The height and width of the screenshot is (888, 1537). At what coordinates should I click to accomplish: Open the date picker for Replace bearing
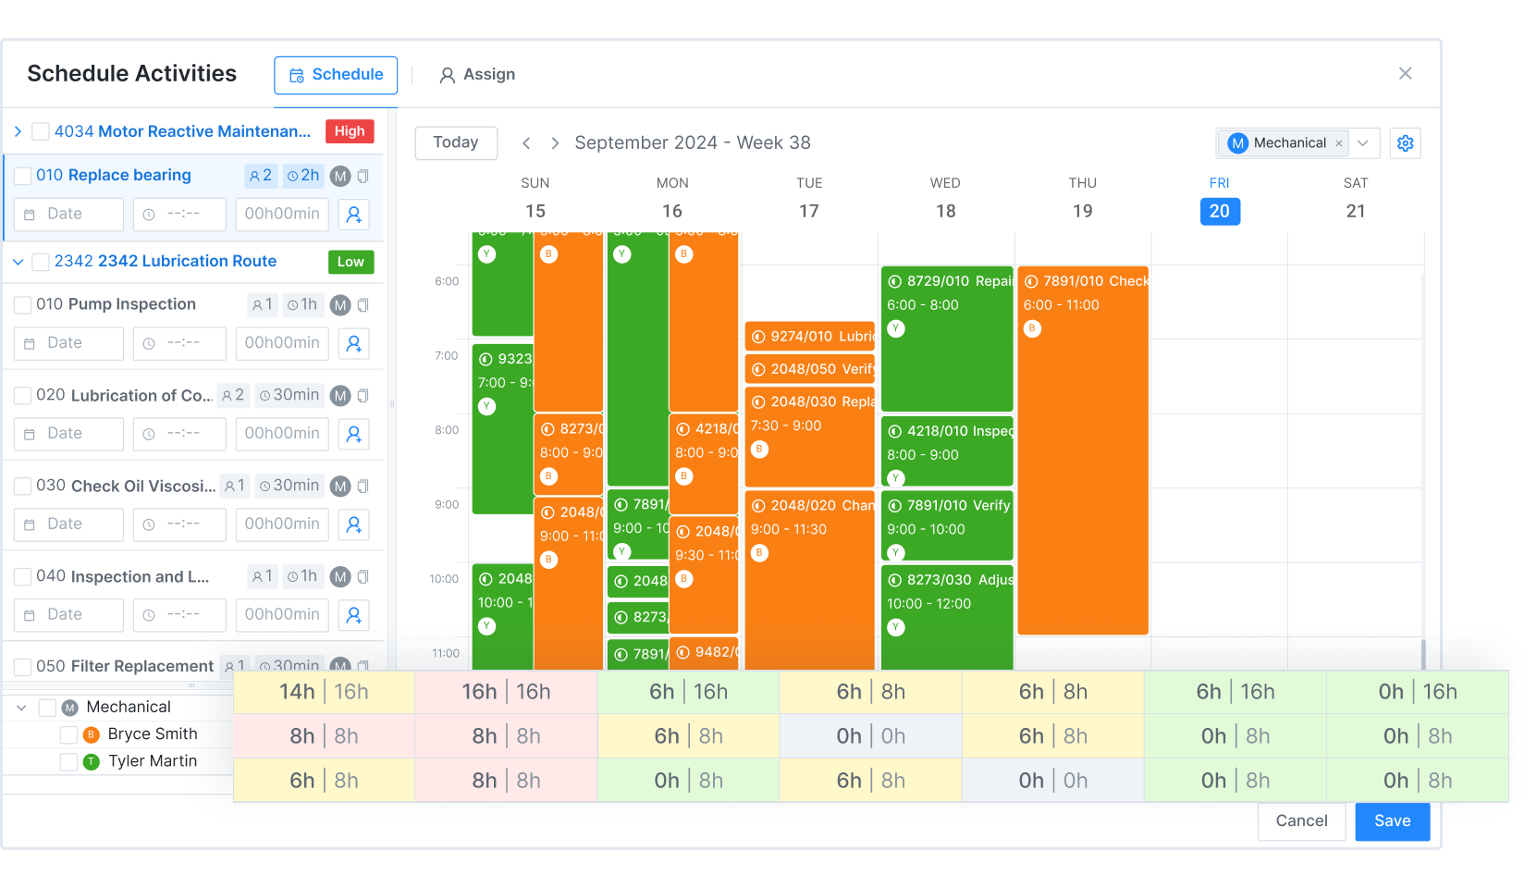(68, 214)
